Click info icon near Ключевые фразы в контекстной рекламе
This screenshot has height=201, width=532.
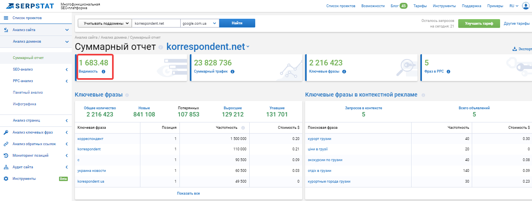pyautogui.click(x=423, y=95)
